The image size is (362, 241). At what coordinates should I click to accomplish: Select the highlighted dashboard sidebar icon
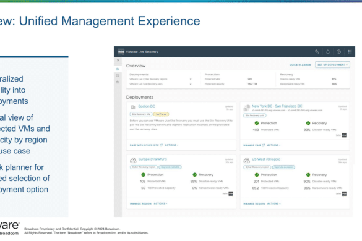pos(118,69)
